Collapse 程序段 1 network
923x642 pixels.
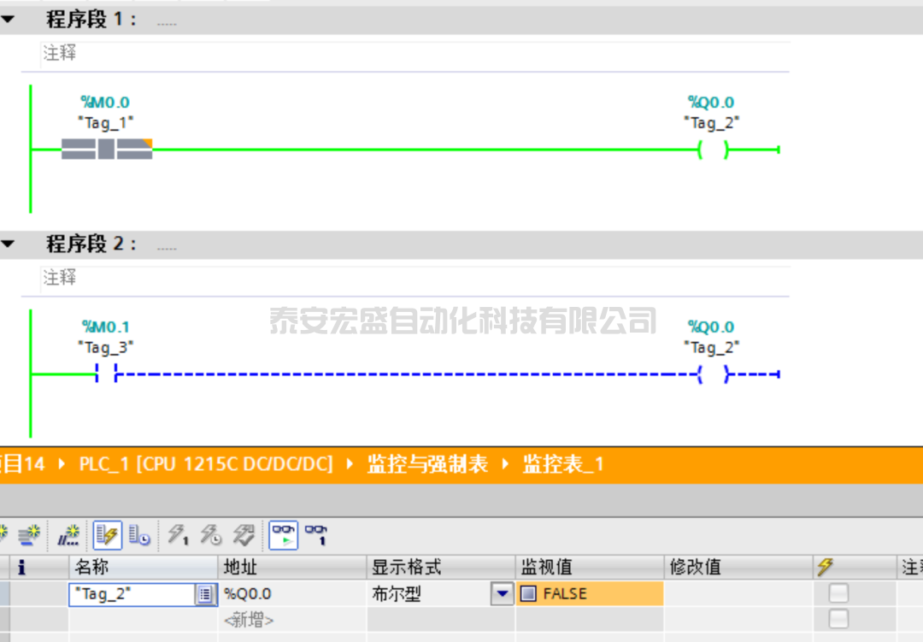coord(8,20)
